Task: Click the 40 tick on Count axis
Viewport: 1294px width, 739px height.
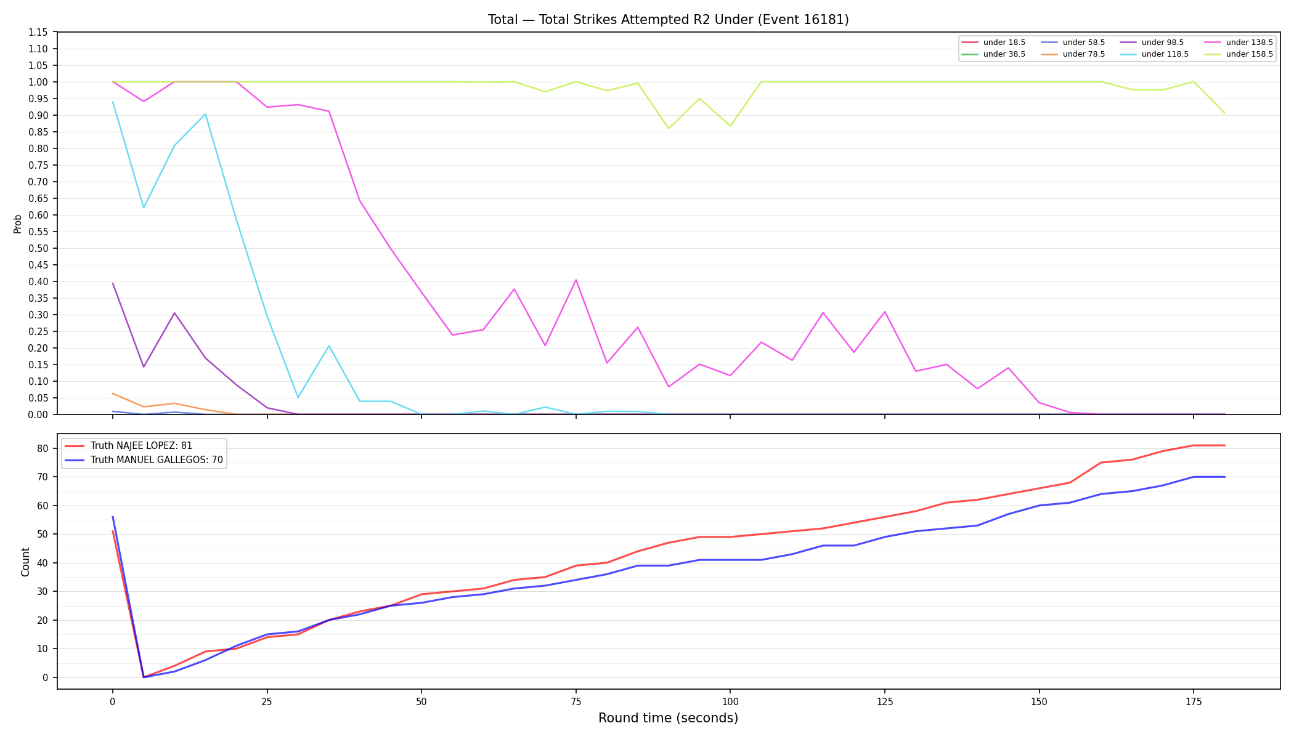Action: pyautogui.click(x=43, y=563)
